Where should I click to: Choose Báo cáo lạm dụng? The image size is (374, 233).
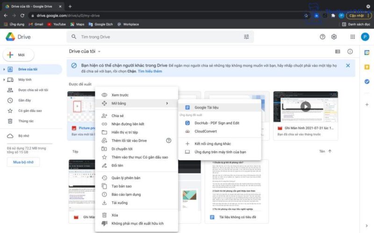(137, 194)
